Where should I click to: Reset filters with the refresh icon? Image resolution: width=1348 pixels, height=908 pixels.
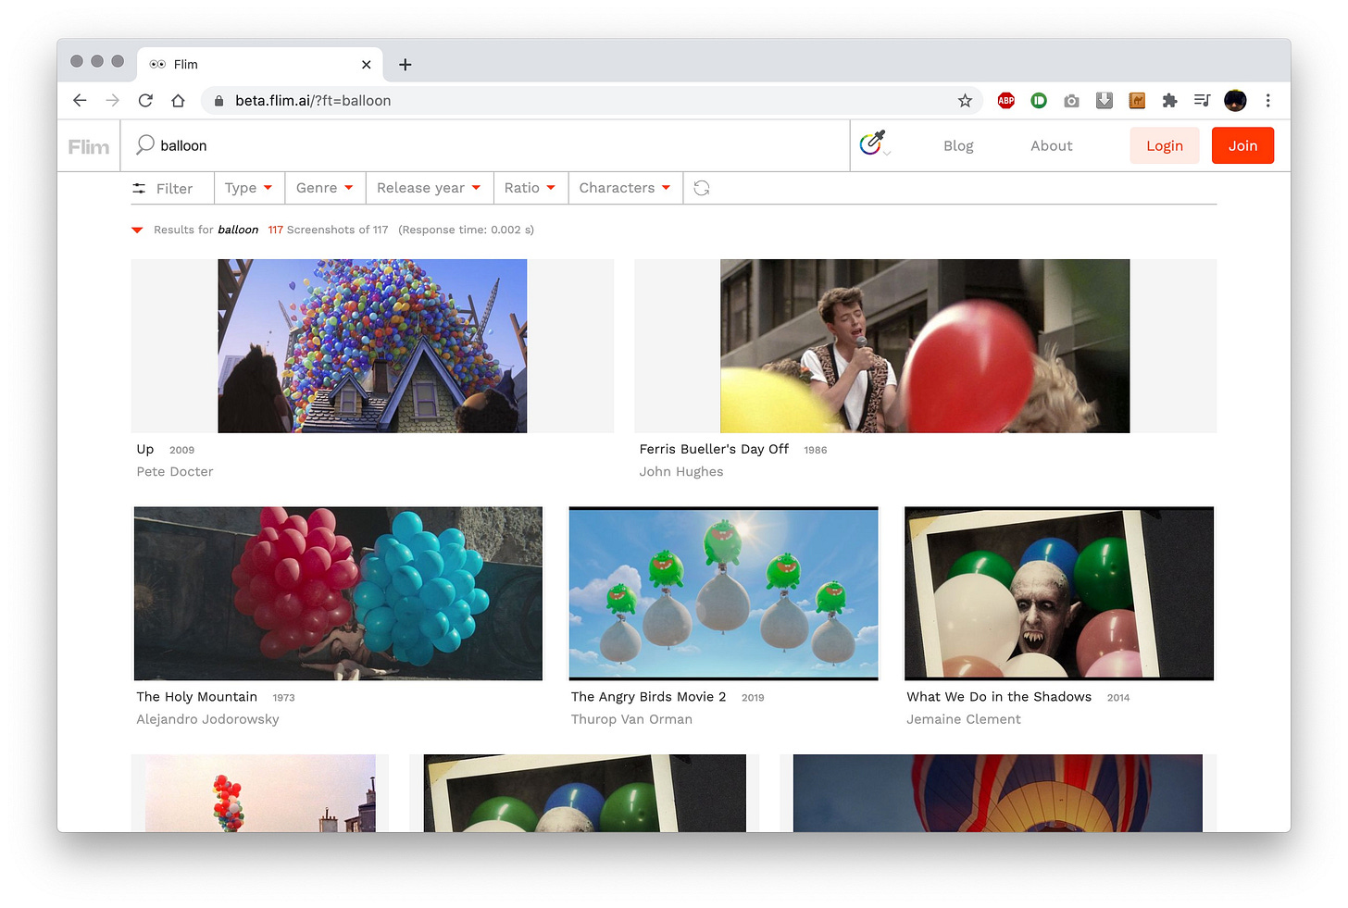point(702,188)
